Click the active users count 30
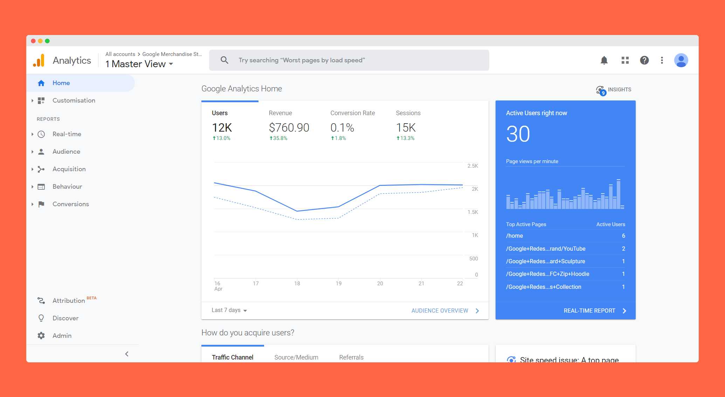 click(518, 134)
